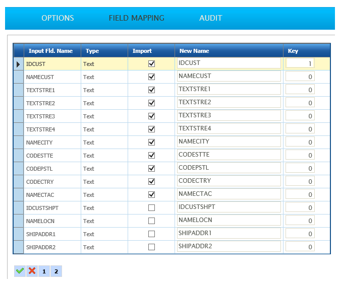Click New Name input for CODEPSTL
Image resolution: width=340 pixels, height=284 pixels.
pyautogui.click(x=229, y=168)
